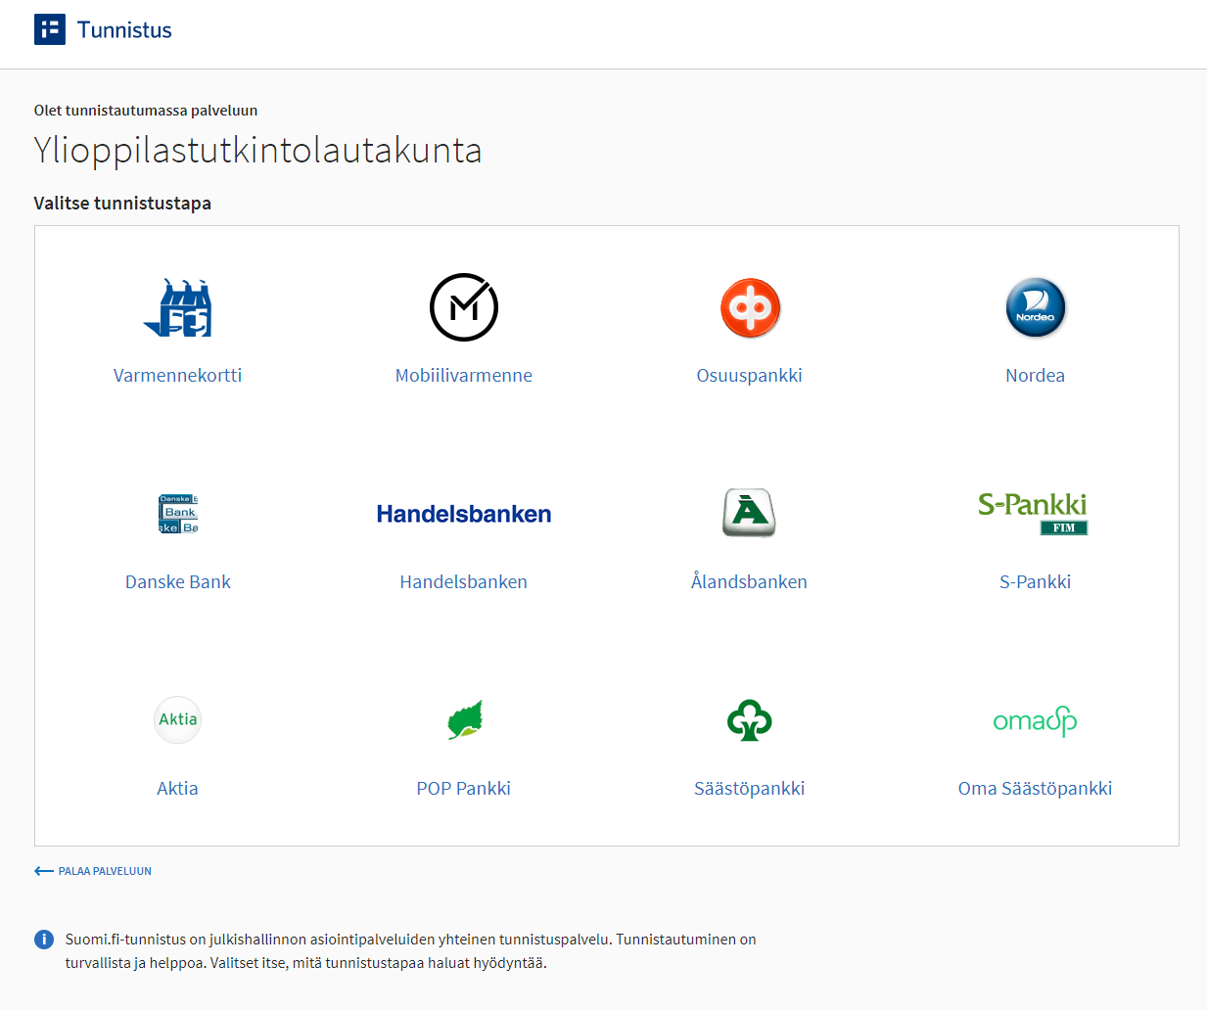Select the Aktia round logo
Image resolution: width=1207 pixels, height=1010 pixels.
click(x=178, y=719)
